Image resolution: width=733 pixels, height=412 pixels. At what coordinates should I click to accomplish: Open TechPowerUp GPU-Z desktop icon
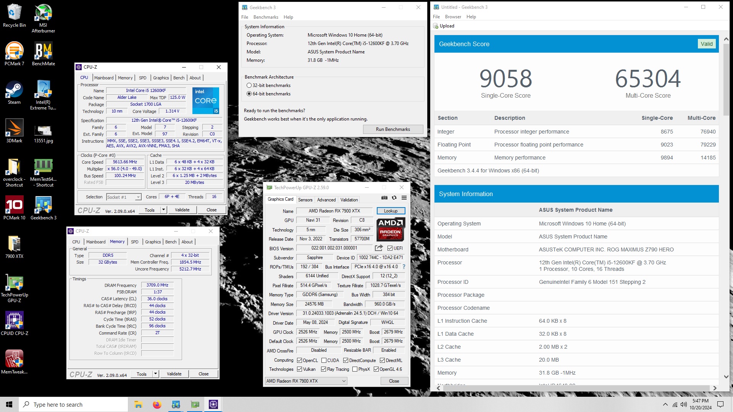point(15,288)
